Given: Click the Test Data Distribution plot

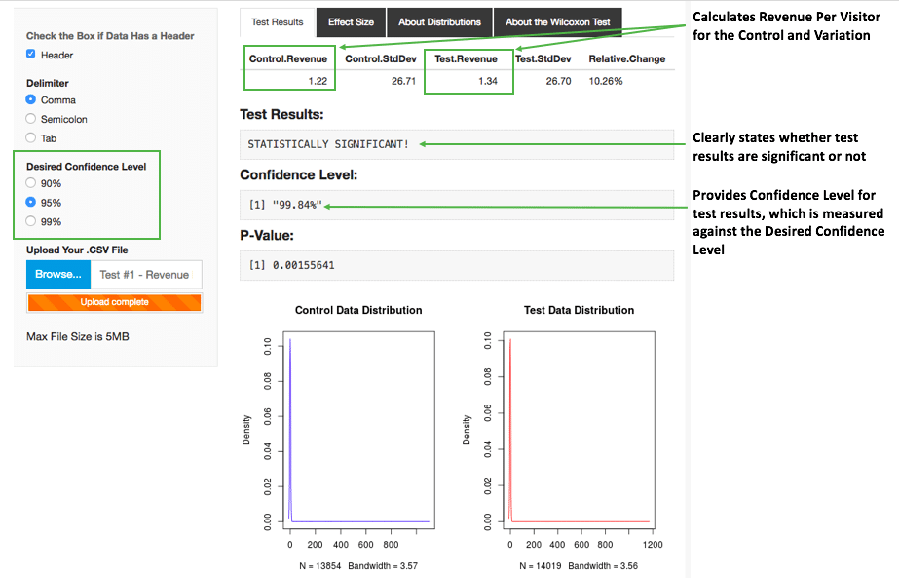Looking at the screenshot, I should click(579, 429).
